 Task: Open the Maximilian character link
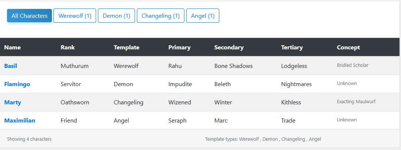[20, 121]
